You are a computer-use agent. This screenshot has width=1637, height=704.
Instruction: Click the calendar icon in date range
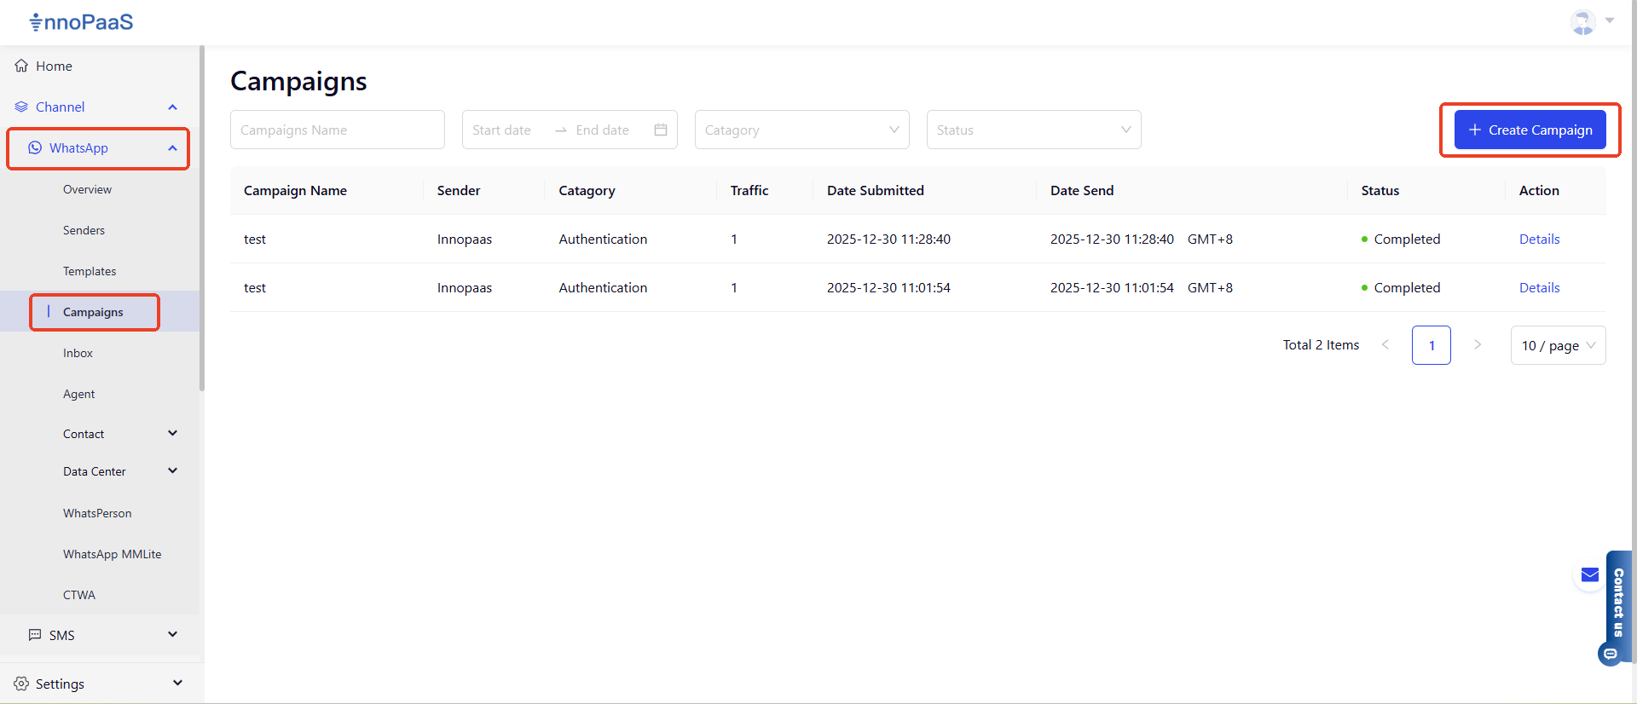point(660,130)
